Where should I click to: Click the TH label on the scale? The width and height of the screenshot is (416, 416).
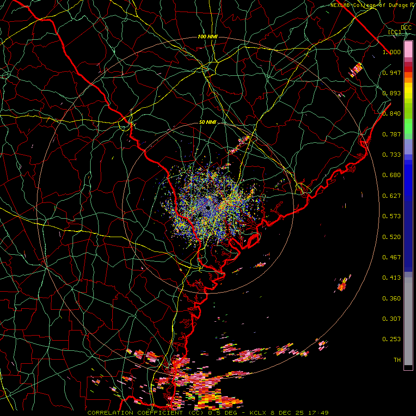(397, 360)
